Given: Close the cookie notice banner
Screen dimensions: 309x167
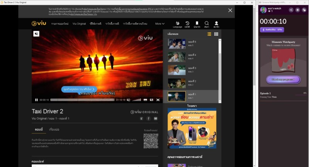Looking at the screenshot, I should [x=230, y=10].
